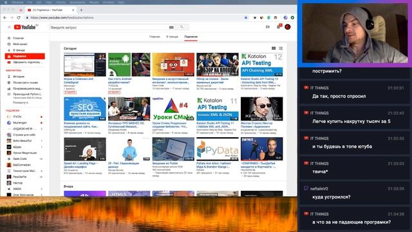Select Подписки in the sidebar
This screenshot has height=232, width=412.
click(25, 56)
